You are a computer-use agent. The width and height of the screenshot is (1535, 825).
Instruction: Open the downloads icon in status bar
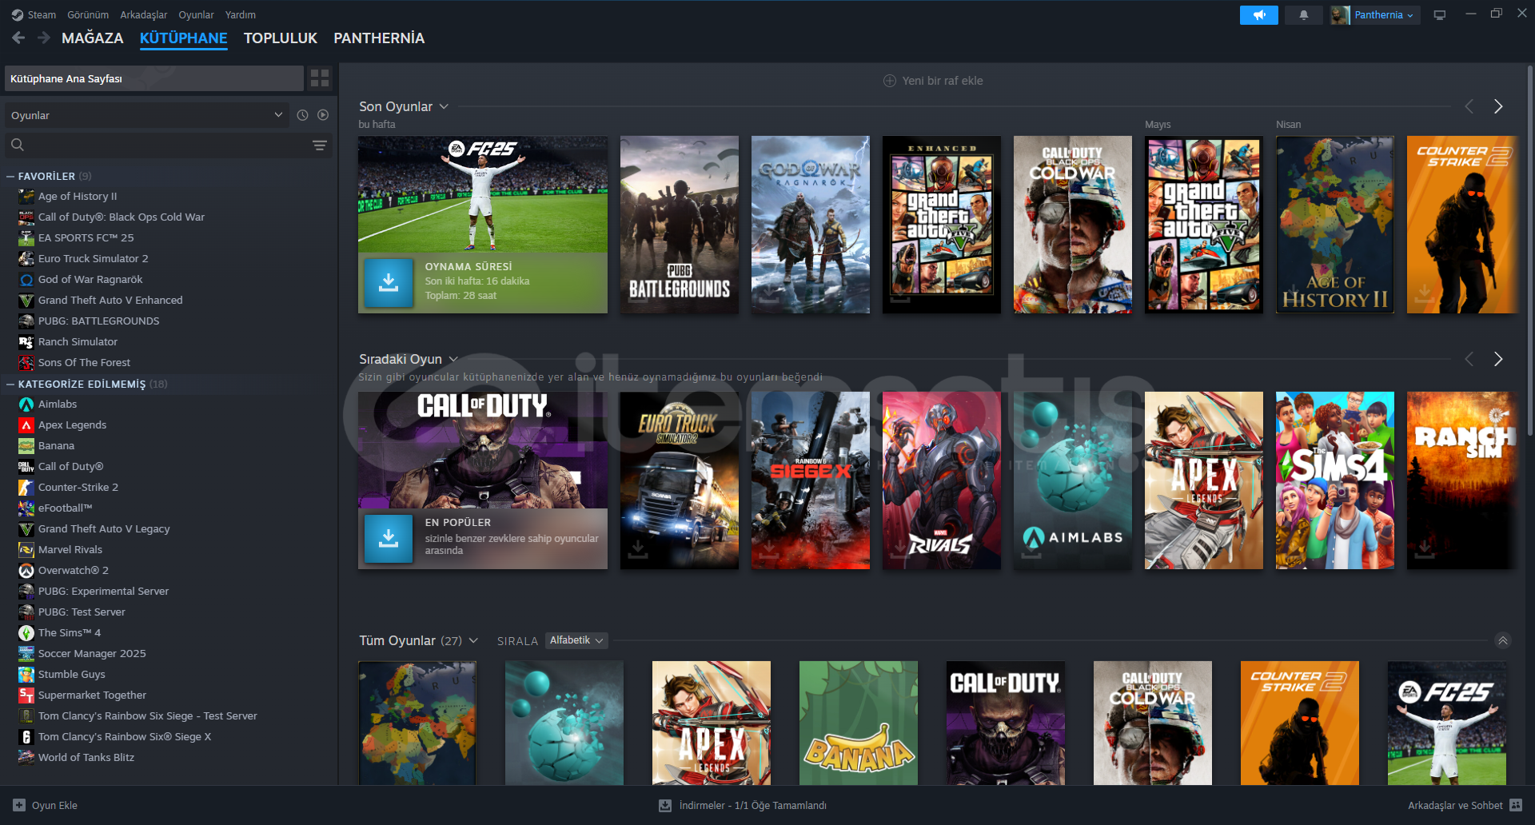pos(665,806)
